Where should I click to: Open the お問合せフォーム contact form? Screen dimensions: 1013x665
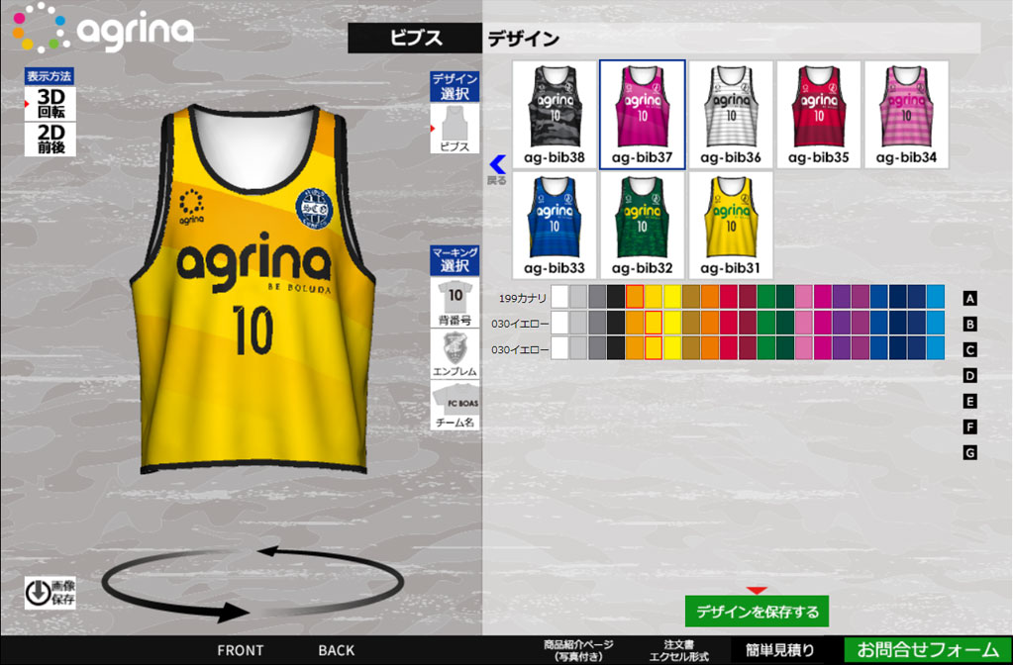(928, 650)
